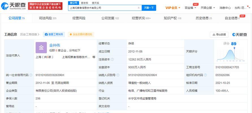
Task: Click the 天眼一下 search button
Action: click(149, 8)
